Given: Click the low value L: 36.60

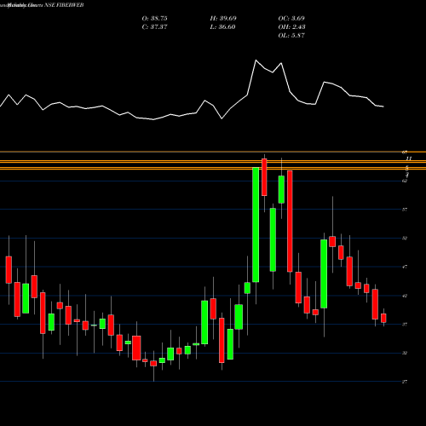Looking at the screenshot, I should 222,27.
